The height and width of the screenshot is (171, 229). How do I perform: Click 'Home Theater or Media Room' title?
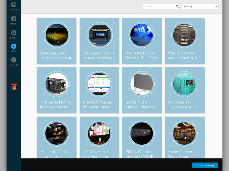point(182,154)
